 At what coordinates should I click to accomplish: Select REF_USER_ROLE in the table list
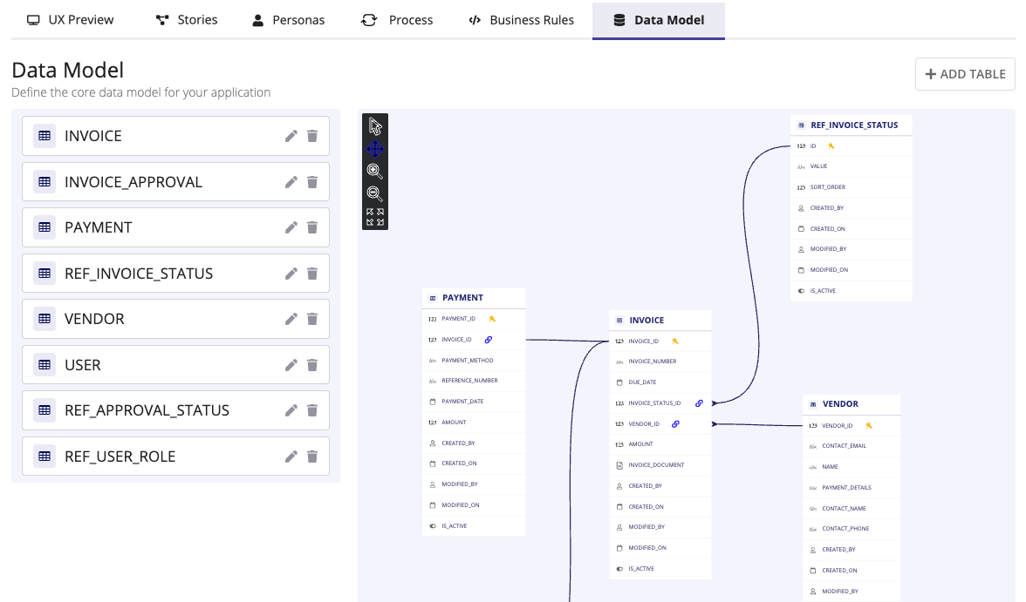click(175, 457)
